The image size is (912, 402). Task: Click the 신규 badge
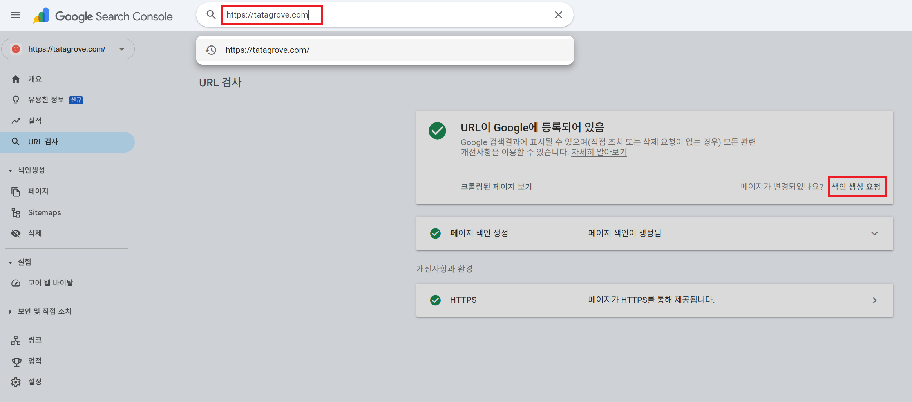pos(76,100)
